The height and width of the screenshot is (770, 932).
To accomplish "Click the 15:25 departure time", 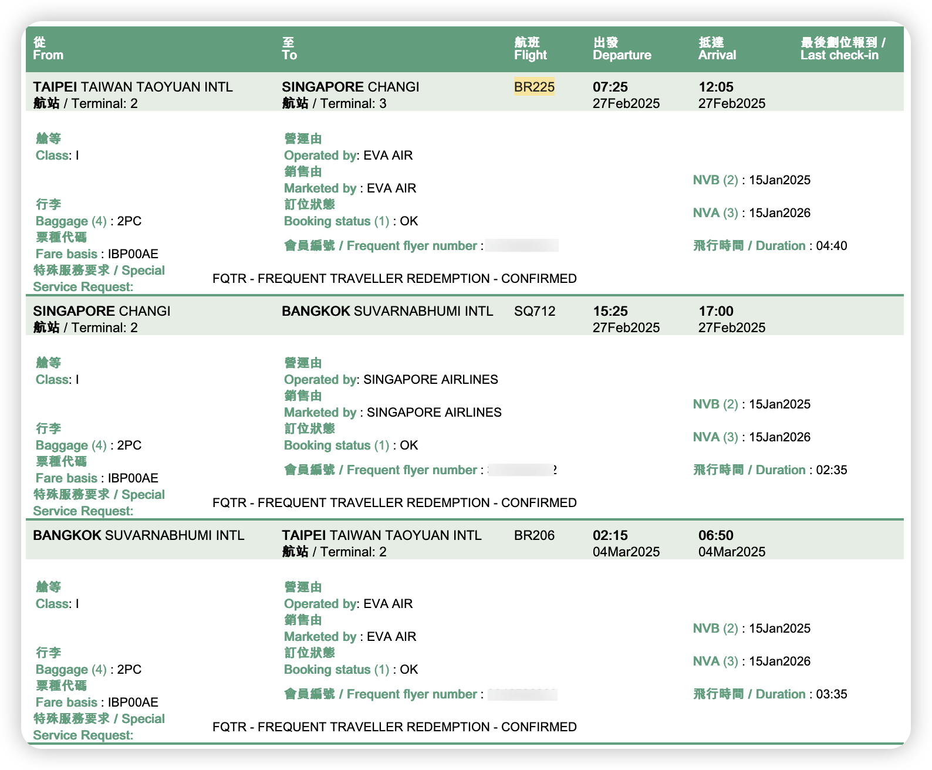I will click(x=610, y=311).
